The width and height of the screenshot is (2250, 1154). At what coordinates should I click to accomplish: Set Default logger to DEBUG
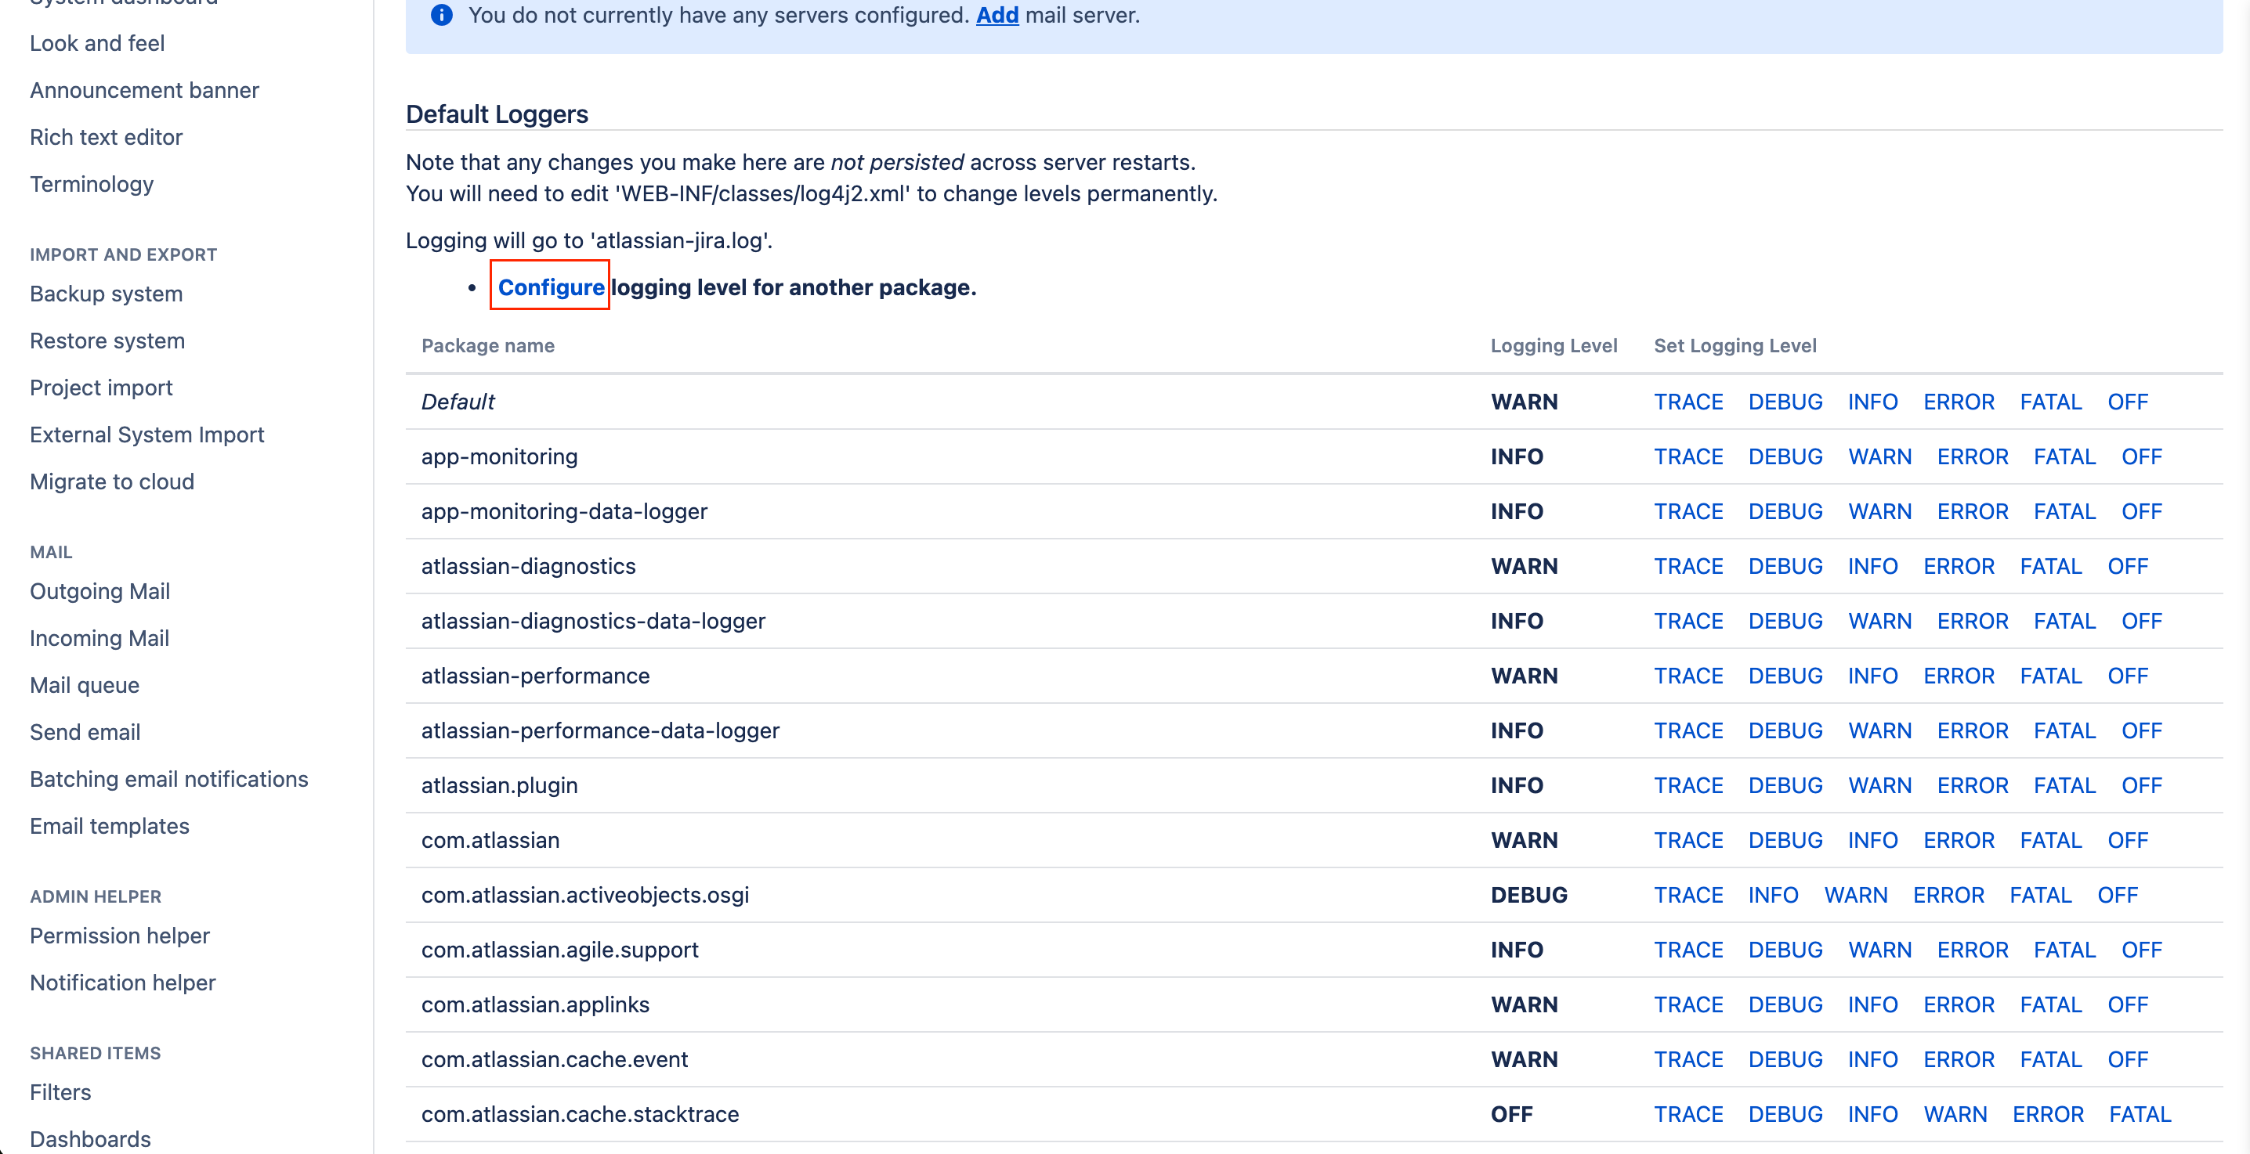(x=1785, y=402)
